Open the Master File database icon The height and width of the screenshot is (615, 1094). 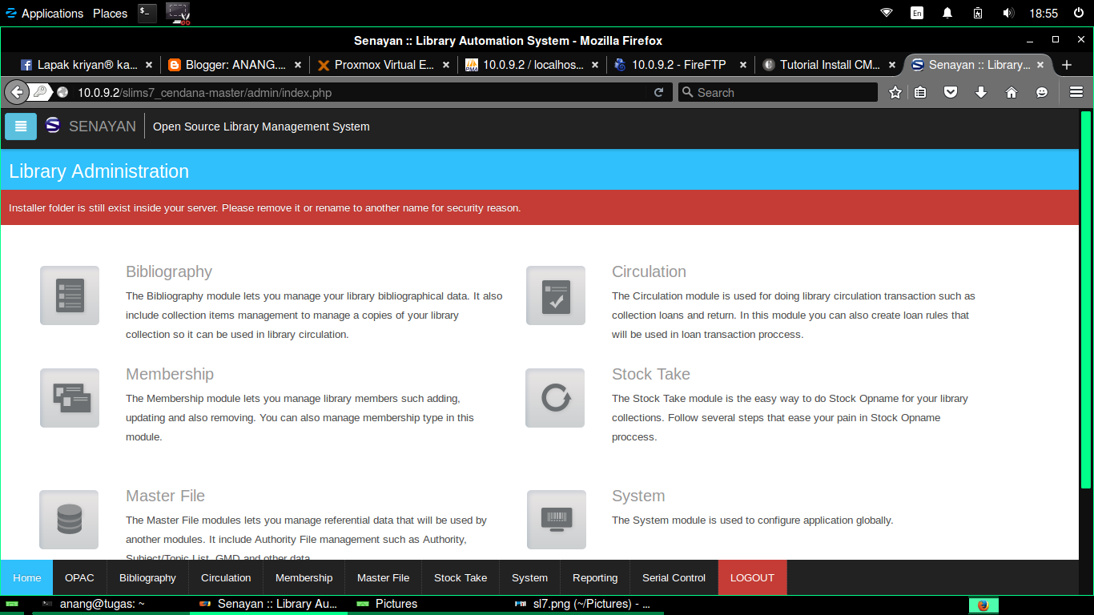coord(69,520)
